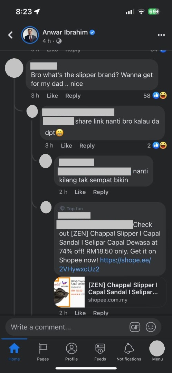The image size is (172, 373).
Task: Open the three-dot post options menu
Action: point(161,35)
